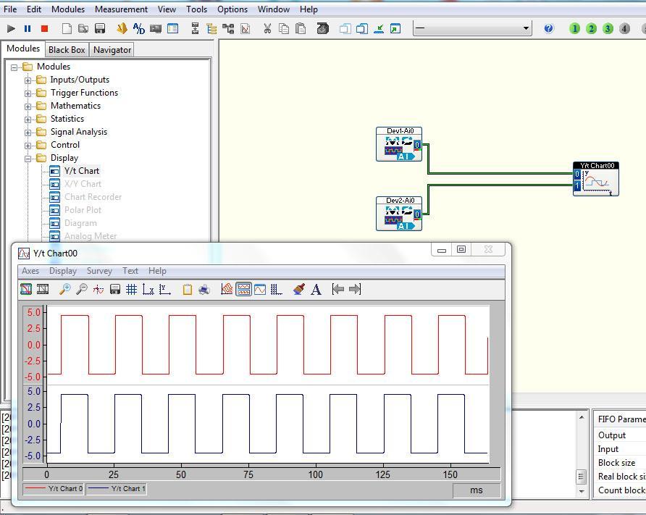The width and height of the screenshot is (646, 515).
Task: Activate the cursor tool in the chart toolbar
Action: click(x=98, y=290)
